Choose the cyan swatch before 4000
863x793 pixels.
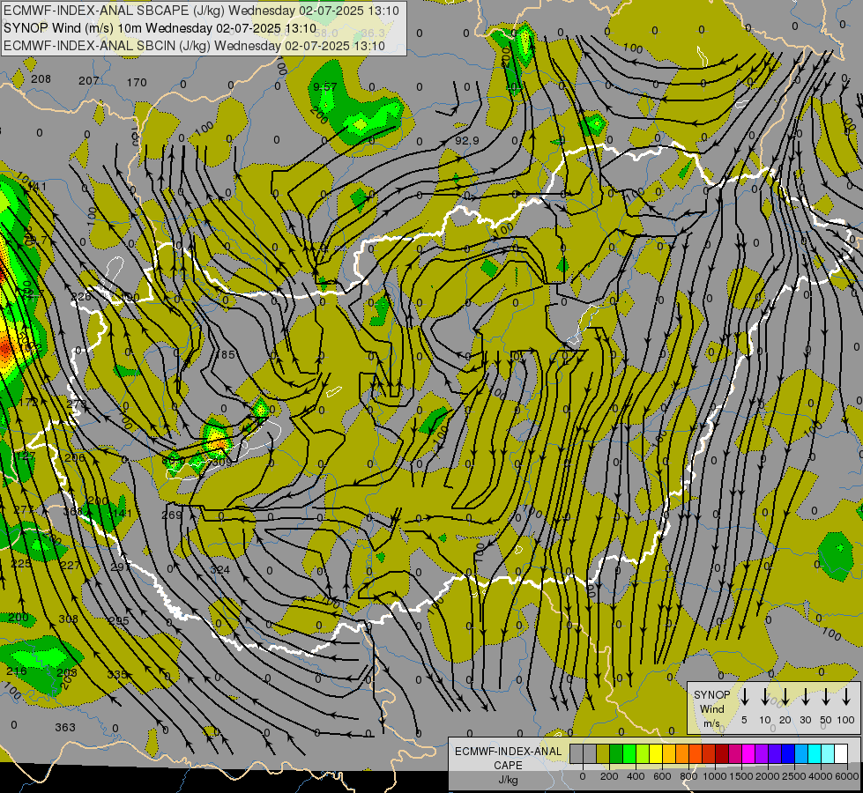click(x=814, y=753)
